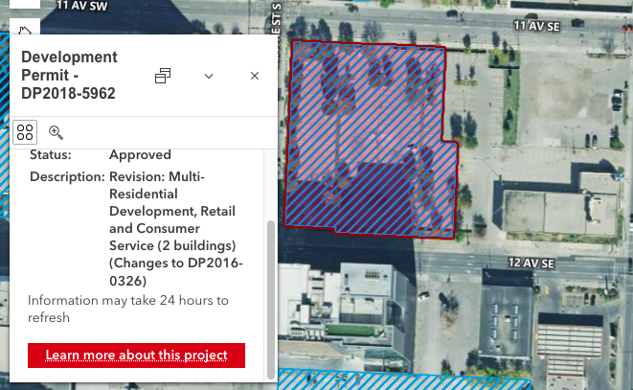Click the 24 hours refresh notice
The height and width of the screenshot is (390, 633).
click(x=128, y=309)
